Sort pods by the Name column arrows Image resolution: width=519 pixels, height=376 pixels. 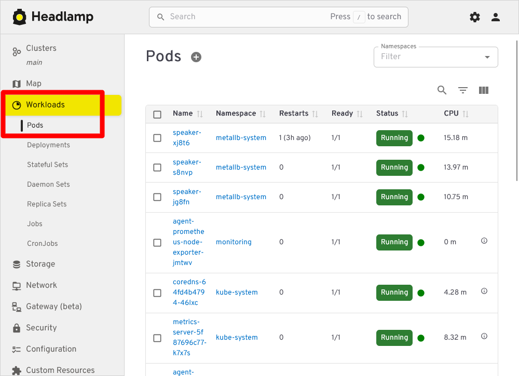201,114
